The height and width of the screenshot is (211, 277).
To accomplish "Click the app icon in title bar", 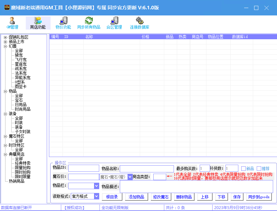I will click(x=6, y=8).
